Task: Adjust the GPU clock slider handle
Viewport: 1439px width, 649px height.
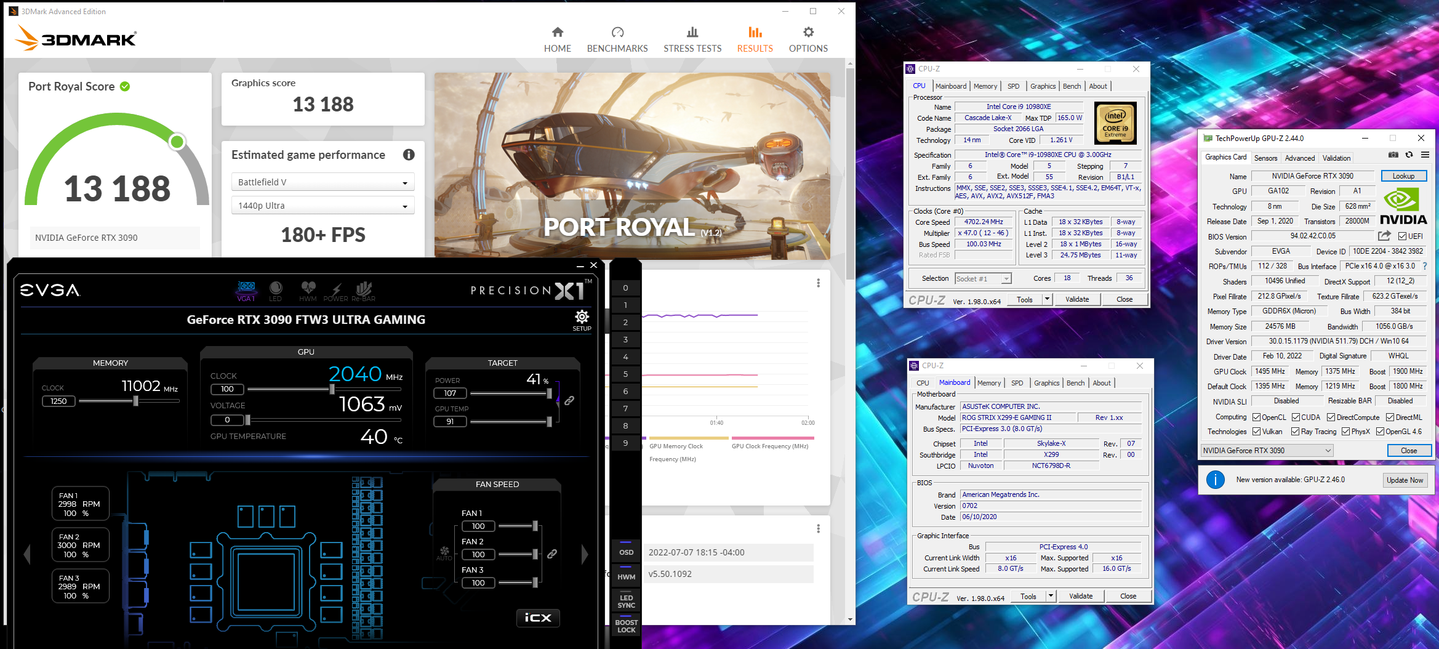Action: 332,389
